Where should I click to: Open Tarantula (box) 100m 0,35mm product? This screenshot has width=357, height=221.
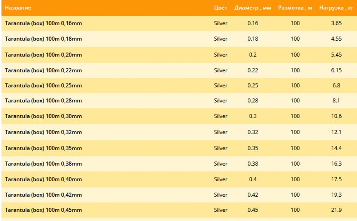(43, 148)
